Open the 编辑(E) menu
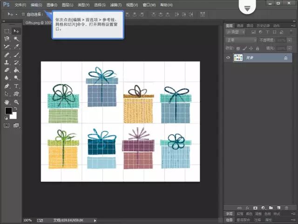 pyautogui.click(x=36, y=5)
